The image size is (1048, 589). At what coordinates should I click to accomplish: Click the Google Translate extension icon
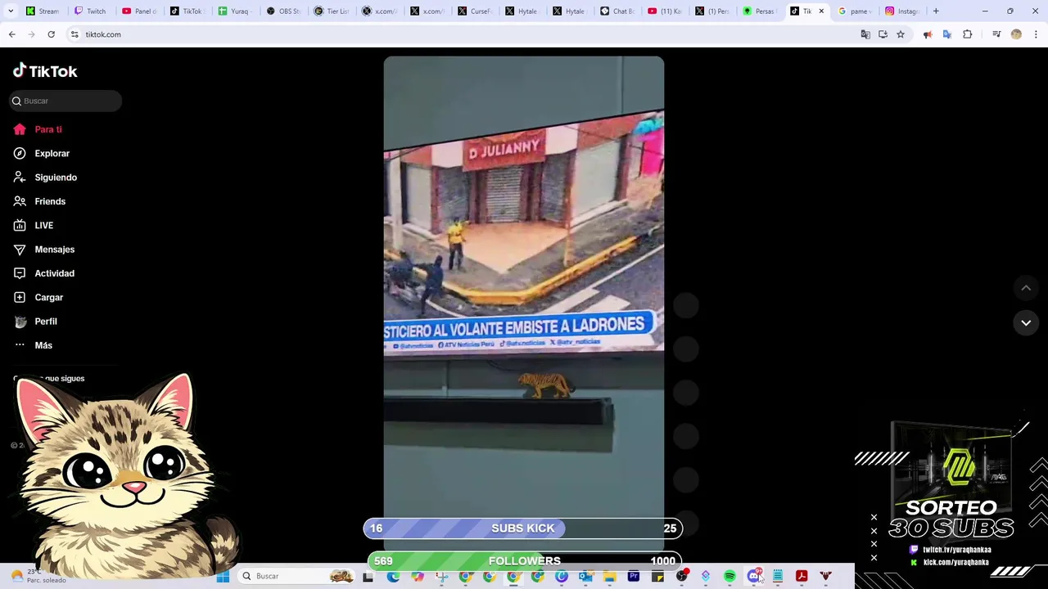(x=947, y=34)
